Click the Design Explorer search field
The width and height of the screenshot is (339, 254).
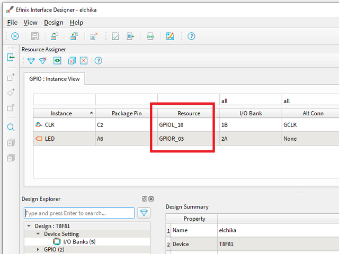[x=79, y=213]
